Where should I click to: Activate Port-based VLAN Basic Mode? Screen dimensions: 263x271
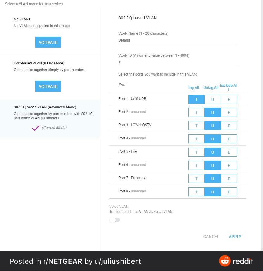coord(48,86)
